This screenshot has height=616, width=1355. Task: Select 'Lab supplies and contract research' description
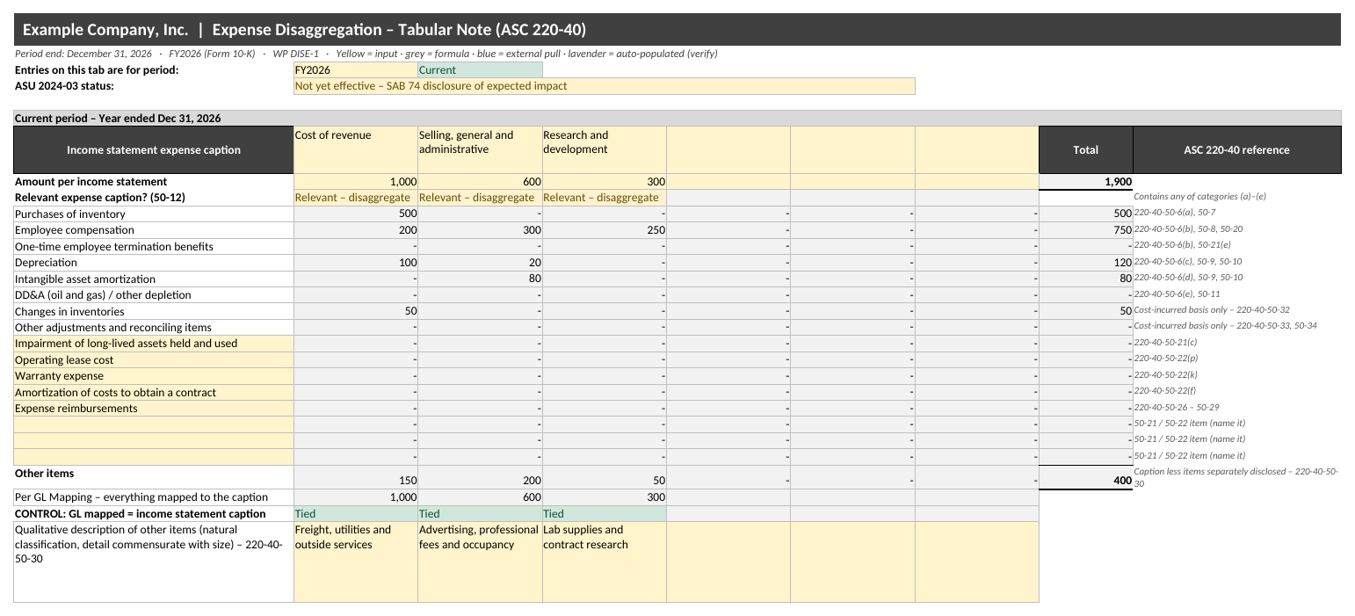[605, 562]
